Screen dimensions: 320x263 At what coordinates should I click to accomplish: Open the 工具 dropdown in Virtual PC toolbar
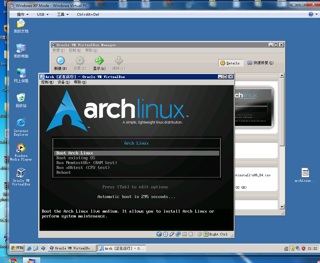click(63, 15)
